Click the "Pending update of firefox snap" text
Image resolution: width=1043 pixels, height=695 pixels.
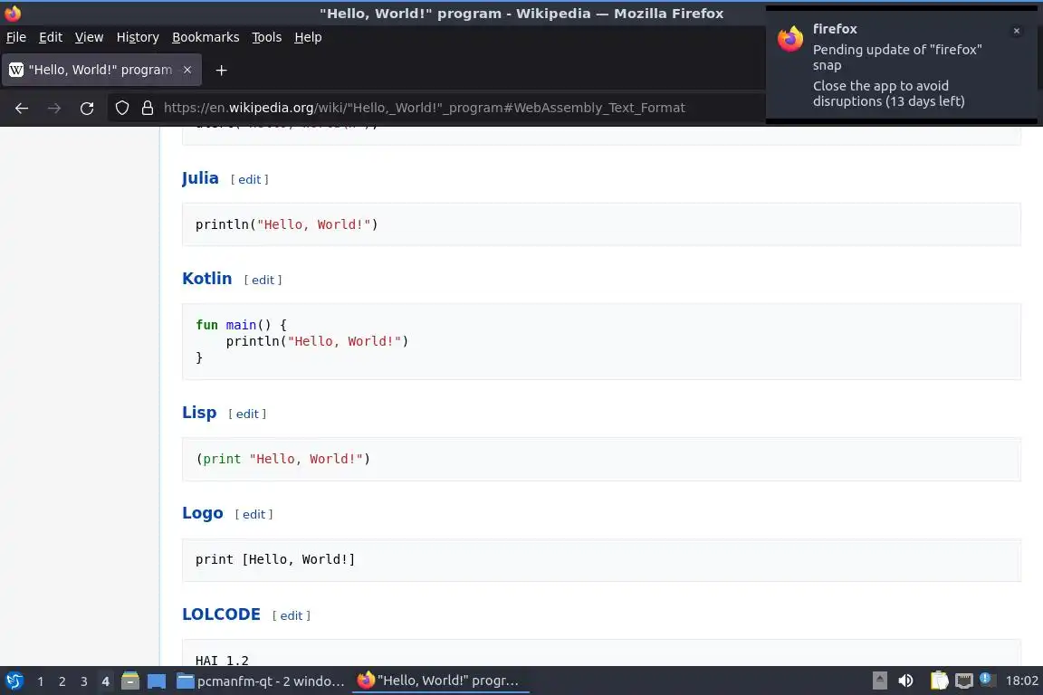[x=897, y=57]
